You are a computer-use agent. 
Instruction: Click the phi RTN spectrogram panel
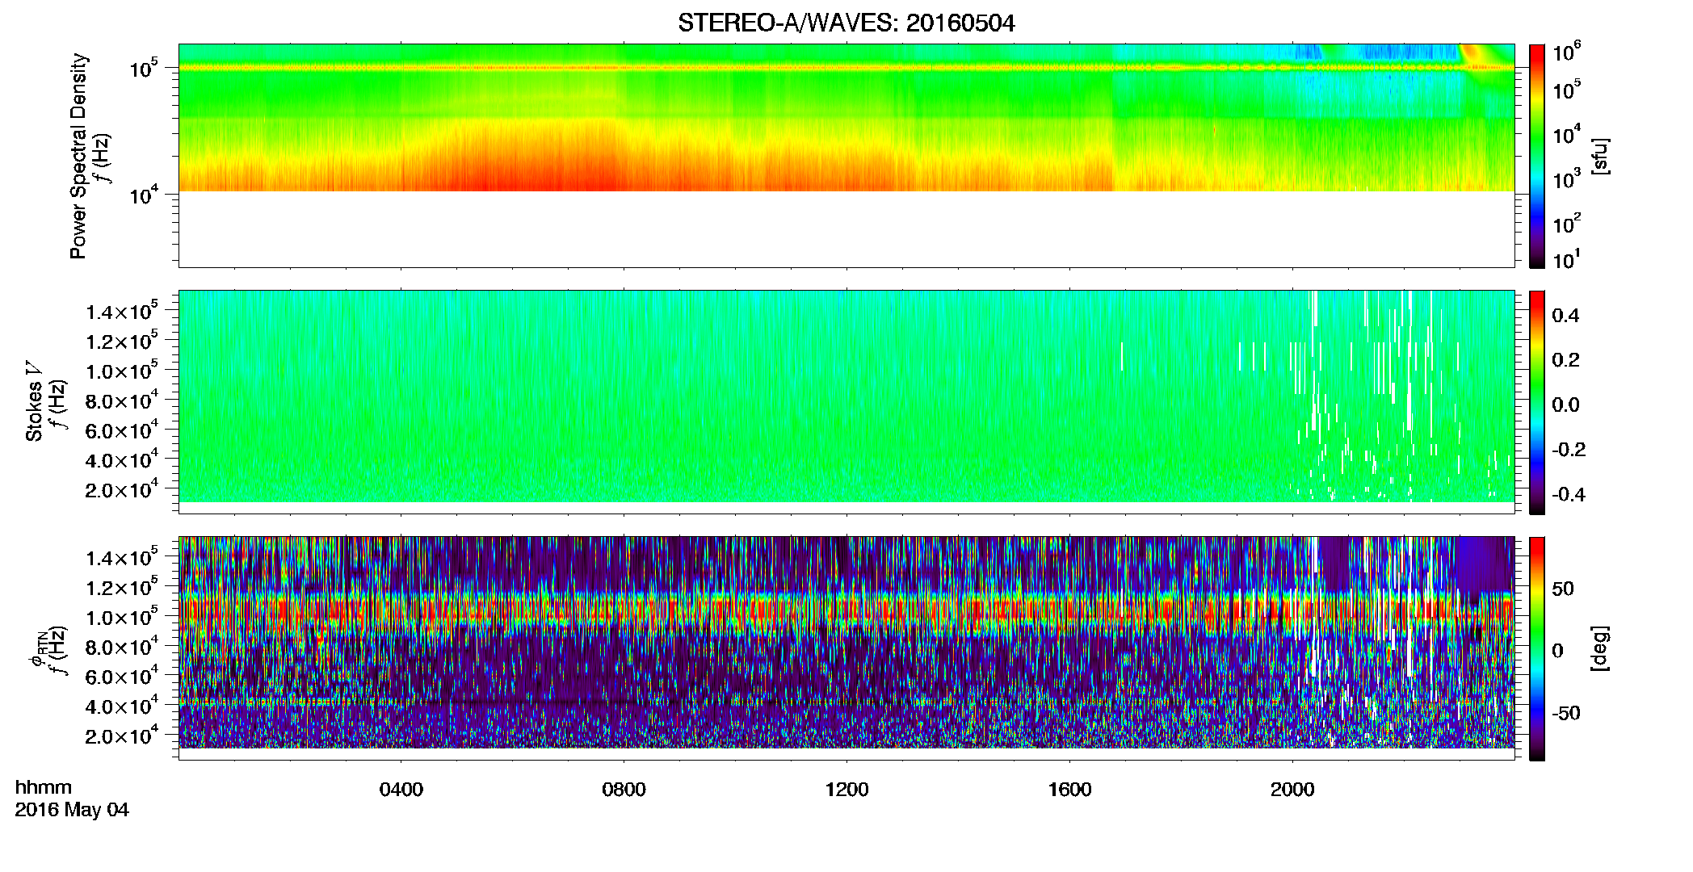point(846,648)
